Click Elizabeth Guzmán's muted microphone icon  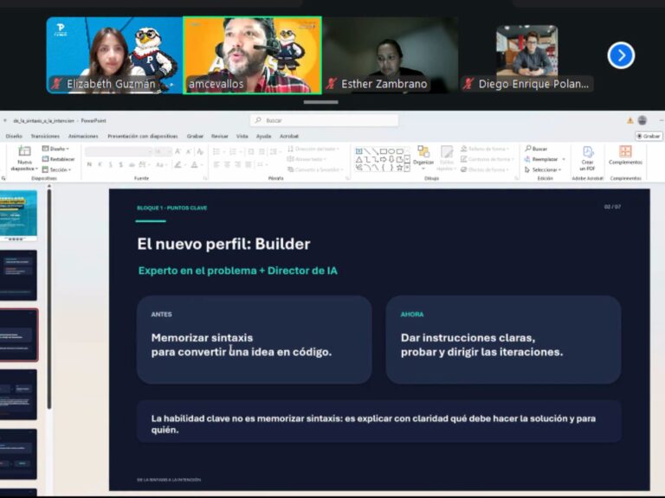(56, 83)
